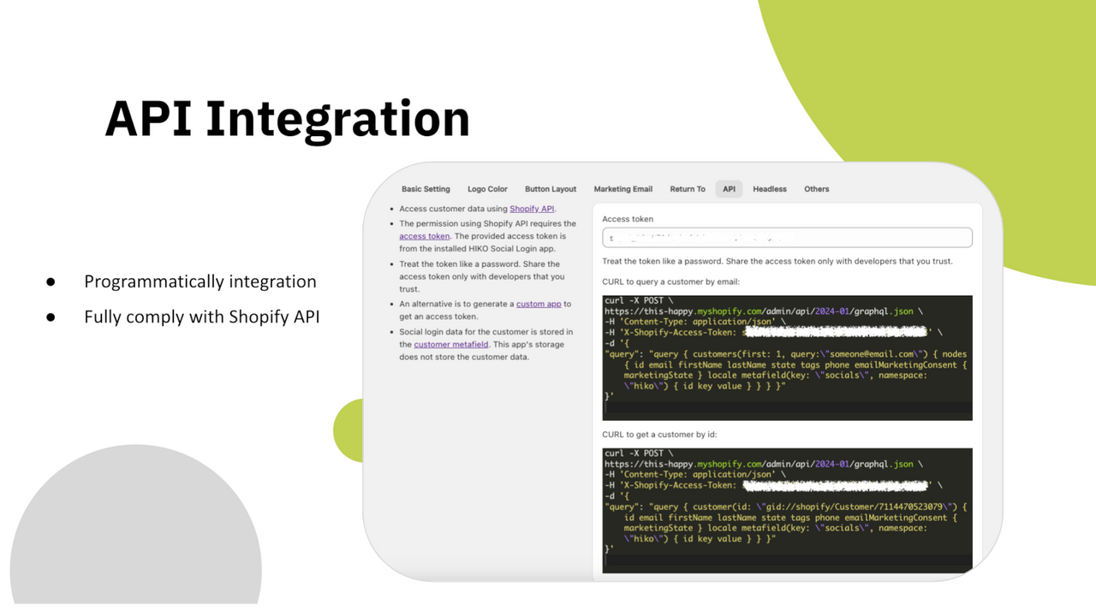
Task: Open the Logo Color tab
Action: point(487,189)
